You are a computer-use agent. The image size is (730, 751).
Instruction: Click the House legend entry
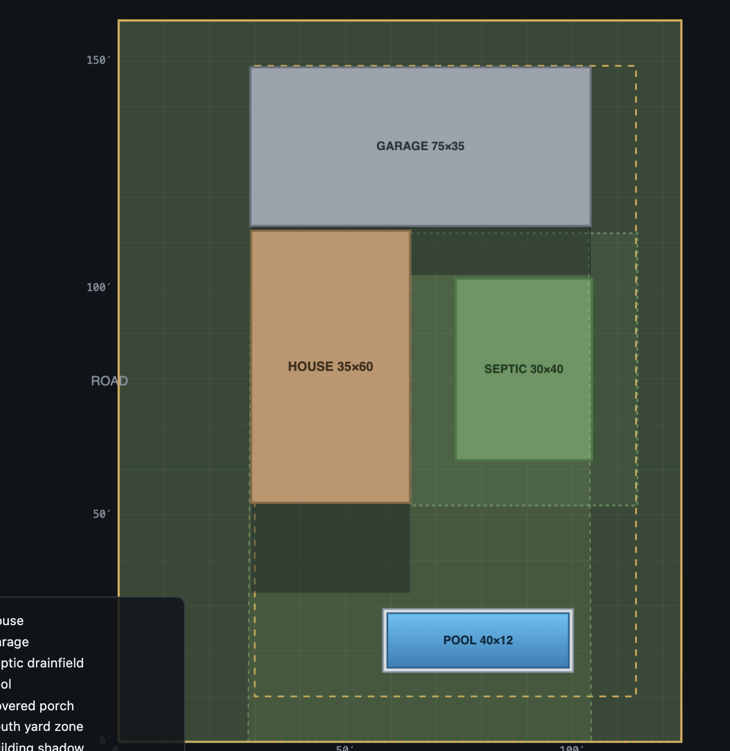(x=12, y=621)
